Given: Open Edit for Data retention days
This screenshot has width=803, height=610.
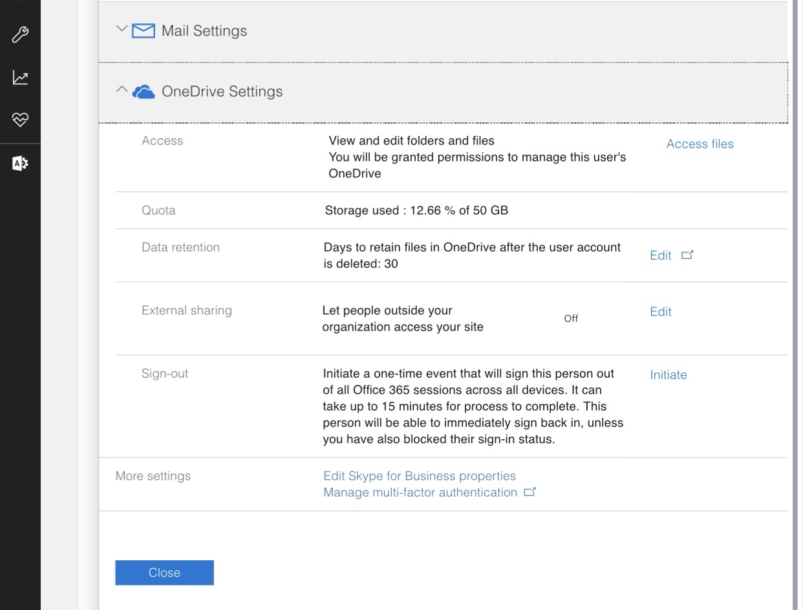Looking at the screenshot, I should tap(660, 255).
